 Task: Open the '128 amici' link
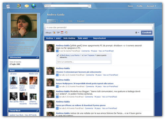pyautogui.click(x=13, y=74)
